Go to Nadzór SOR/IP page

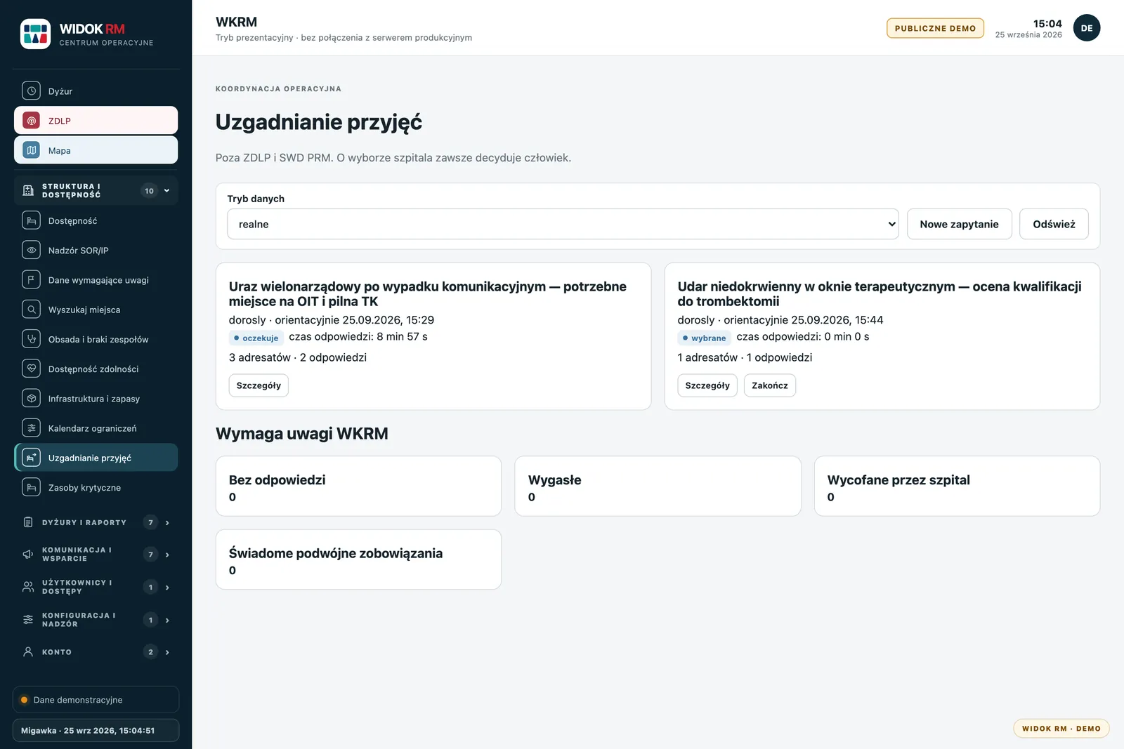96,250
